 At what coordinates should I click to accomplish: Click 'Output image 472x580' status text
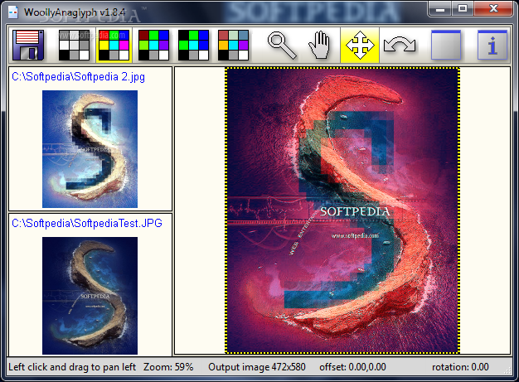point(257,367)
